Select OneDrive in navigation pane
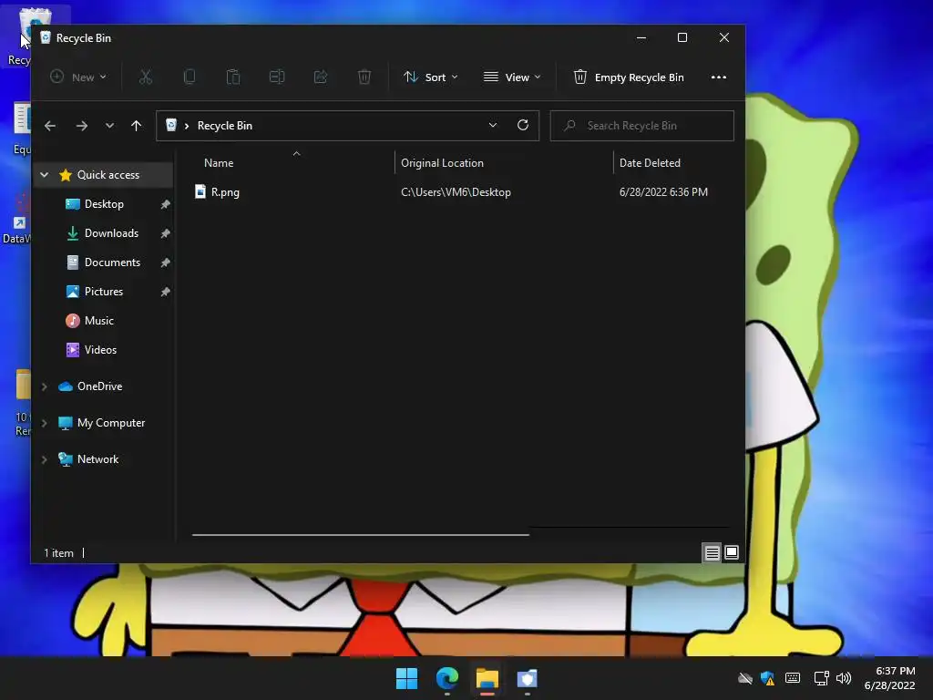Screen dimensions: 933x700 [99, 386]
